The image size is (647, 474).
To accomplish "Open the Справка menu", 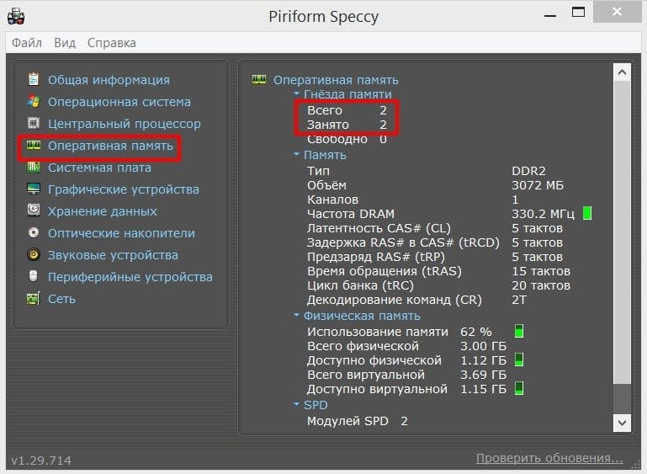I will 111,43.
